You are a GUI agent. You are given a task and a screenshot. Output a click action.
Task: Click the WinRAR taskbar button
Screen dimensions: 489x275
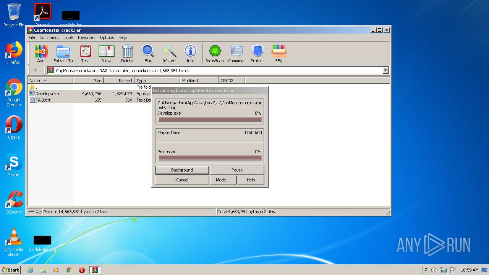pos(95,270)
